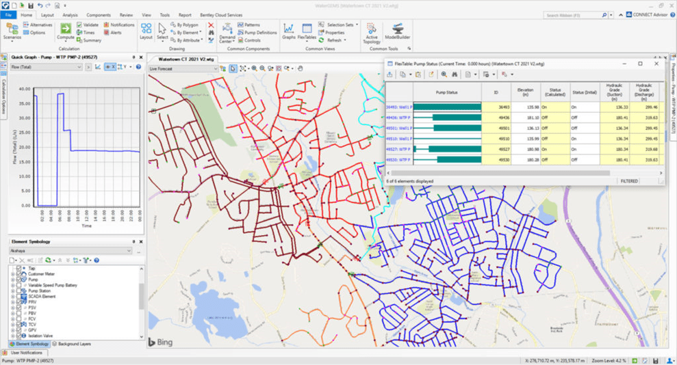677x365 pixels.
Task: Click the 49527: WTP P row link
Action: point(398,149)
